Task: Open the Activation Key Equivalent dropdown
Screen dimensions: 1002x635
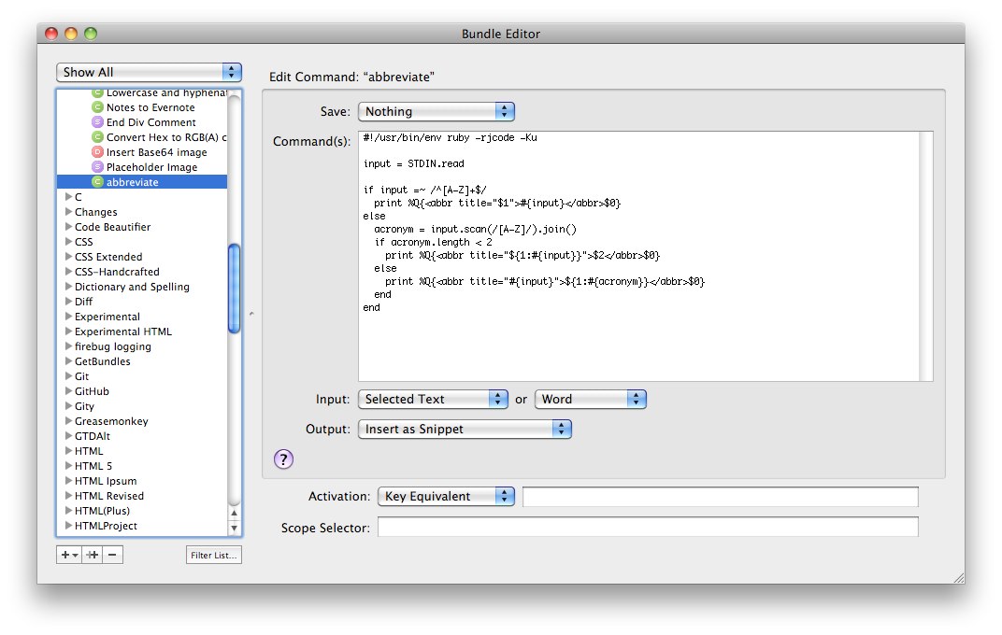Action: click(446, 496)
